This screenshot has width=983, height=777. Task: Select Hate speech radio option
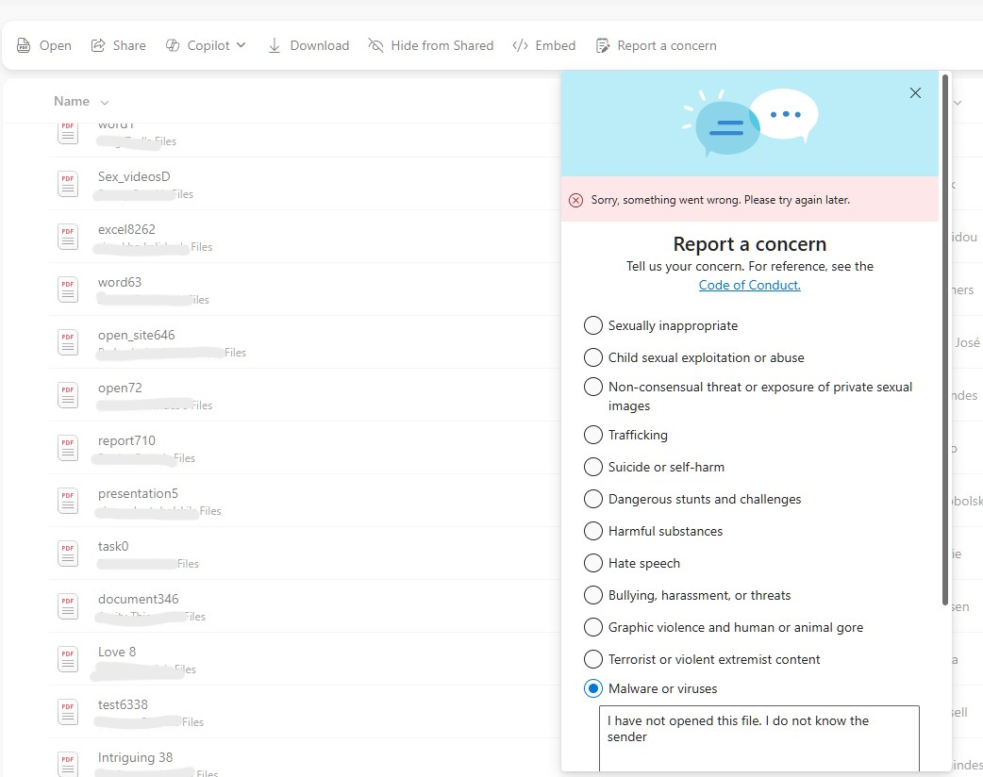point(593,563)
